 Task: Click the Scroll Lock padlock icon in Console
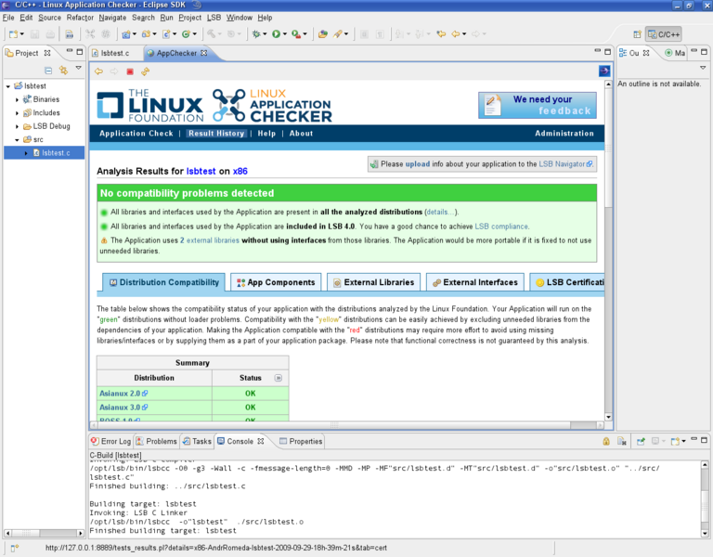606,441
